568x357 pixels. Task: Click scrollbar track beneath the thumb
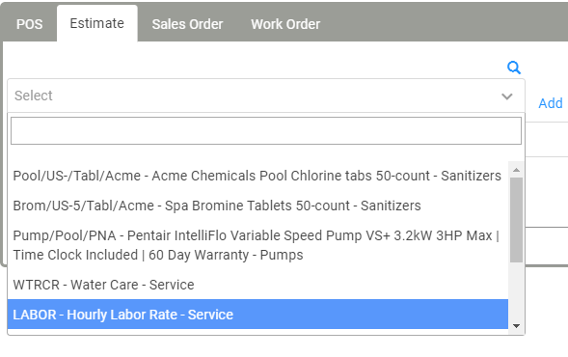click(516, 290)
